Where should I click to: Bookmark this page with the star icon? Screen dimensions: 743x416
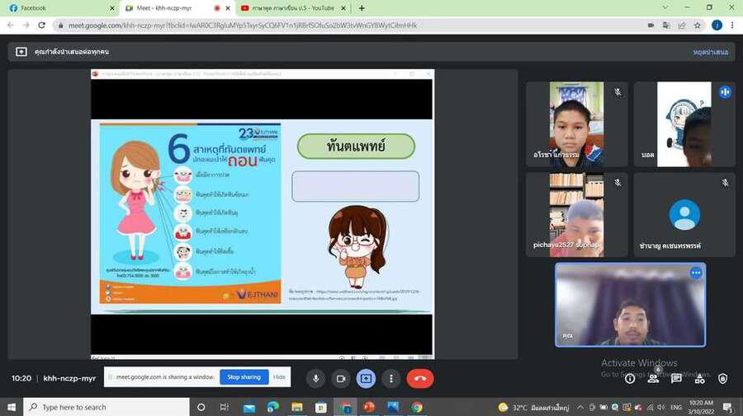pos(698,26)
